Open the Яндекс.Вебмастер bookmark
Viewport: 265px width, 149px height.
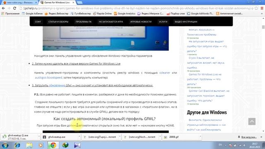tap(57, 14)
